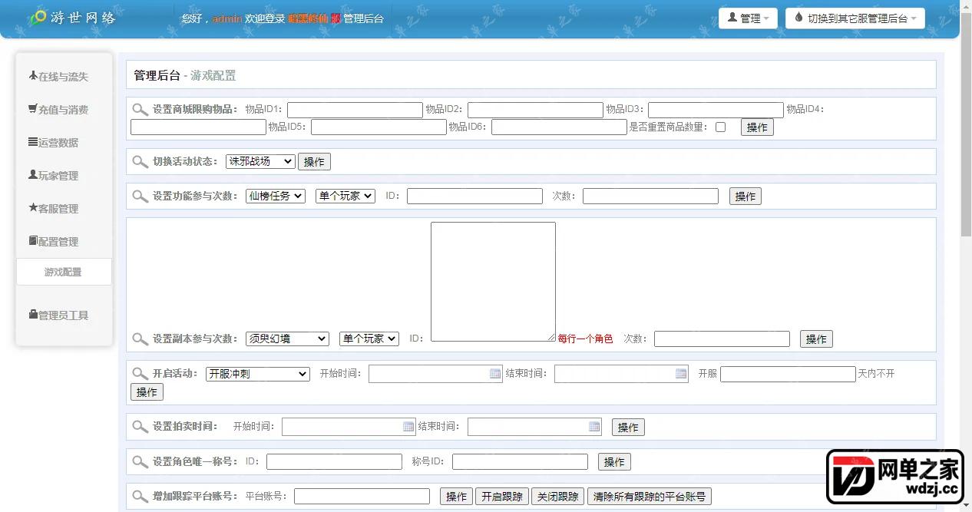
Task: Click 操作 button for 设置功能参与次数
Action: click(x=746, y=197)
